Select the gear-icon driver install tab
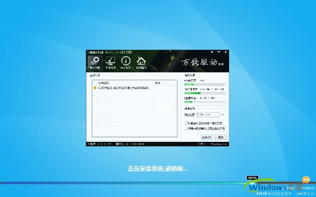This screenshot has width=316, height=197. tap(94, 63)
